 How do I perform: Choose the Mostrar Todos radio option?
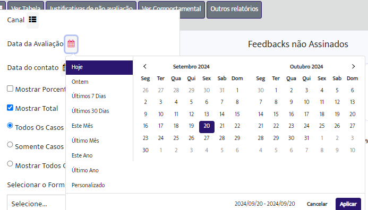coord(10,163)
